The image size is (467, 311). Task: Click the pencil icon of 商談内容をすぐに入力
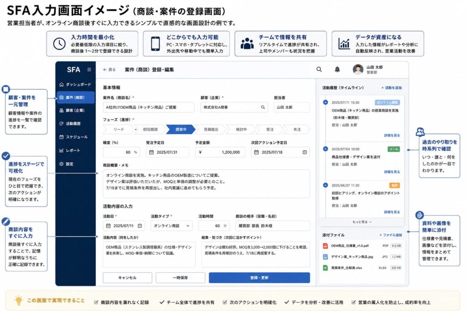[x=5, y=221]
